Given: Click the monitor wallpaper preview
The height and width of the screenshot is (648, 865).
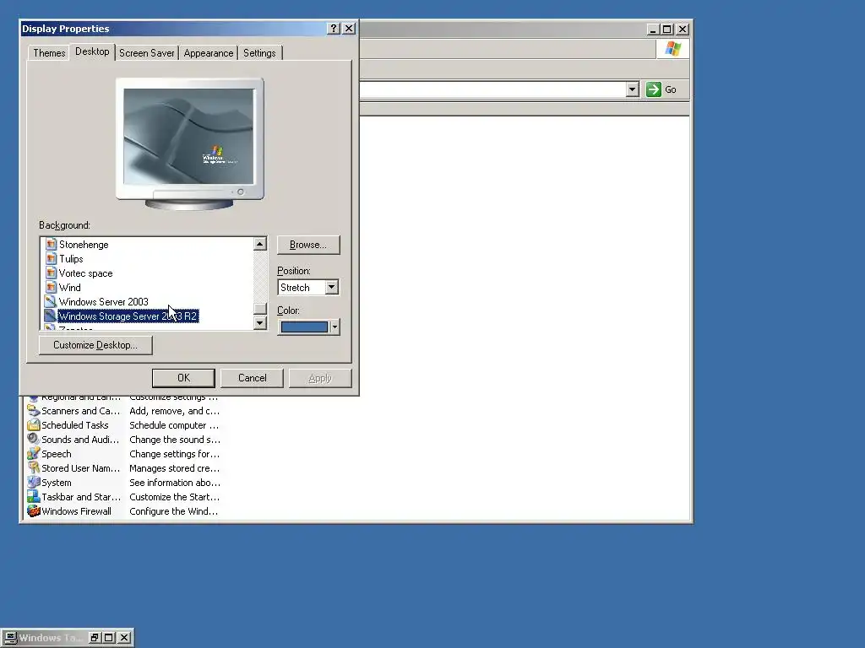Looking at the screenshot, I should [188, 137].
